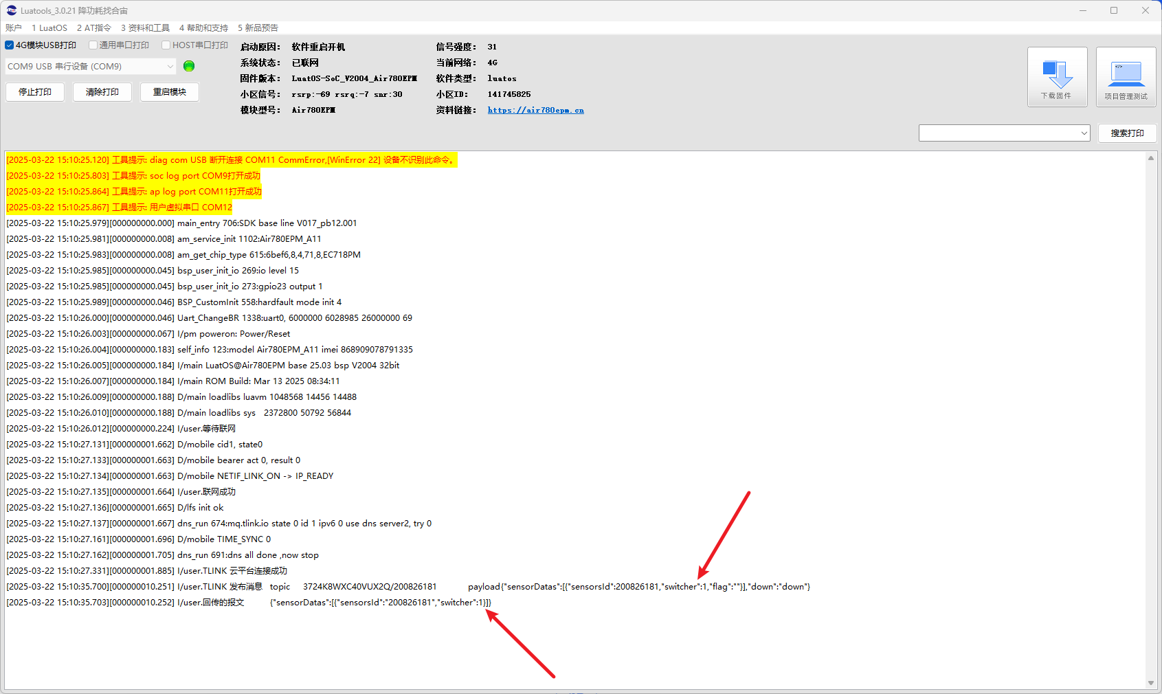Image resolution: width=1162 pixels, height=694 pixels.
Task: Click the log scrollbar down arrow
Action: click(1151, 683)
